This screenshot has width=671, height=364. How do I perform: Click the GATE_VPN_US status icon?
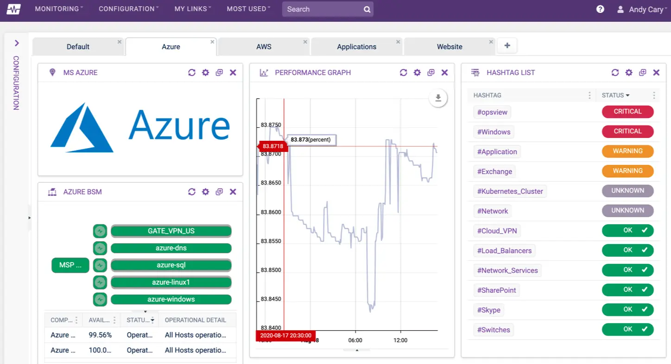[x=100, y=231]
